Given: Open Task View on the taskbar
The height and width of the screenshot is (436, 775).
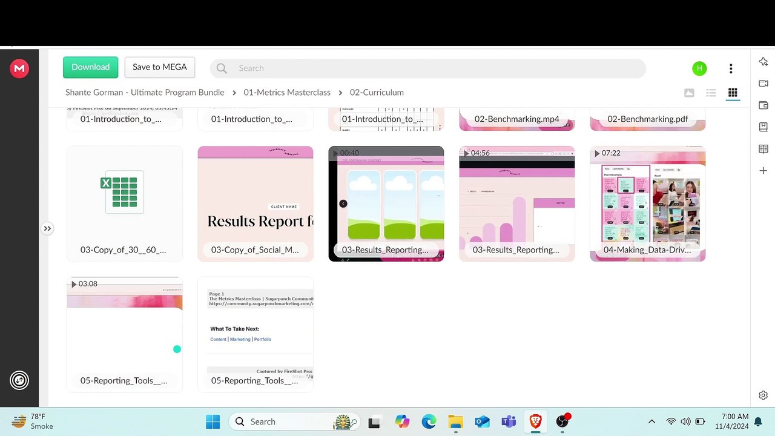Looking at the screenshot, I should point(374,421).
